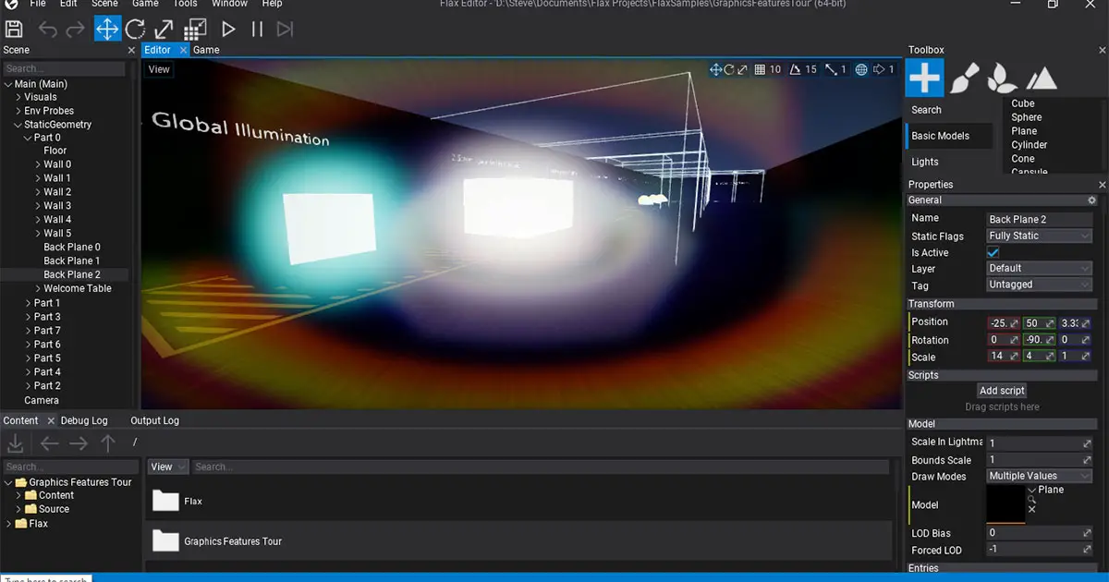Open the Toolbox terrain mountain tab
Image resolution: width=1109 pixels, height=582 pixels.
coord(1042,79)
